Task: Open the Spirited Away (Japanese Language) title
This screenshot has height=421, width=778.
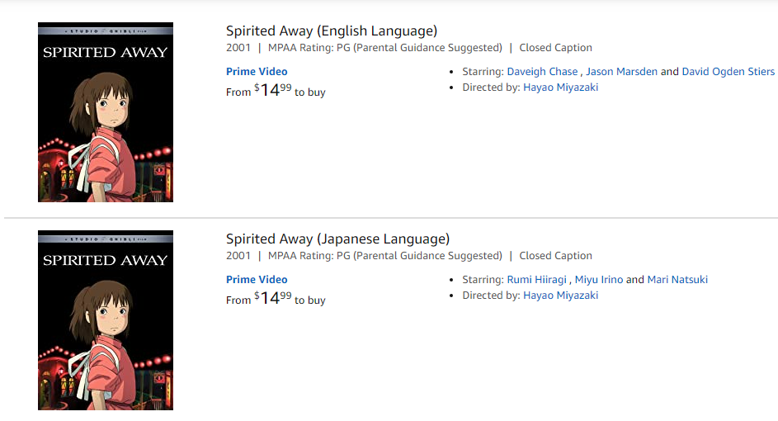Action: [x=337, y=239]
